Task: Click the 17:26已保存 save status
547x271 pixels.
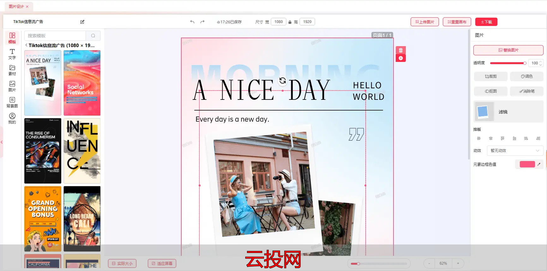Action: pos(229,22)
